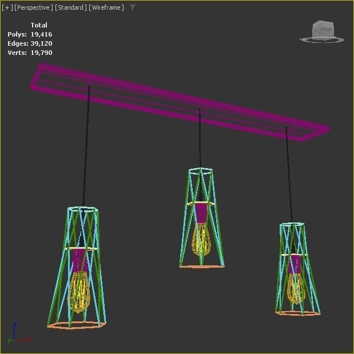Click the XYZ axis tripod gizmo
The image size is (354, 354).
[x=18, y=333]
